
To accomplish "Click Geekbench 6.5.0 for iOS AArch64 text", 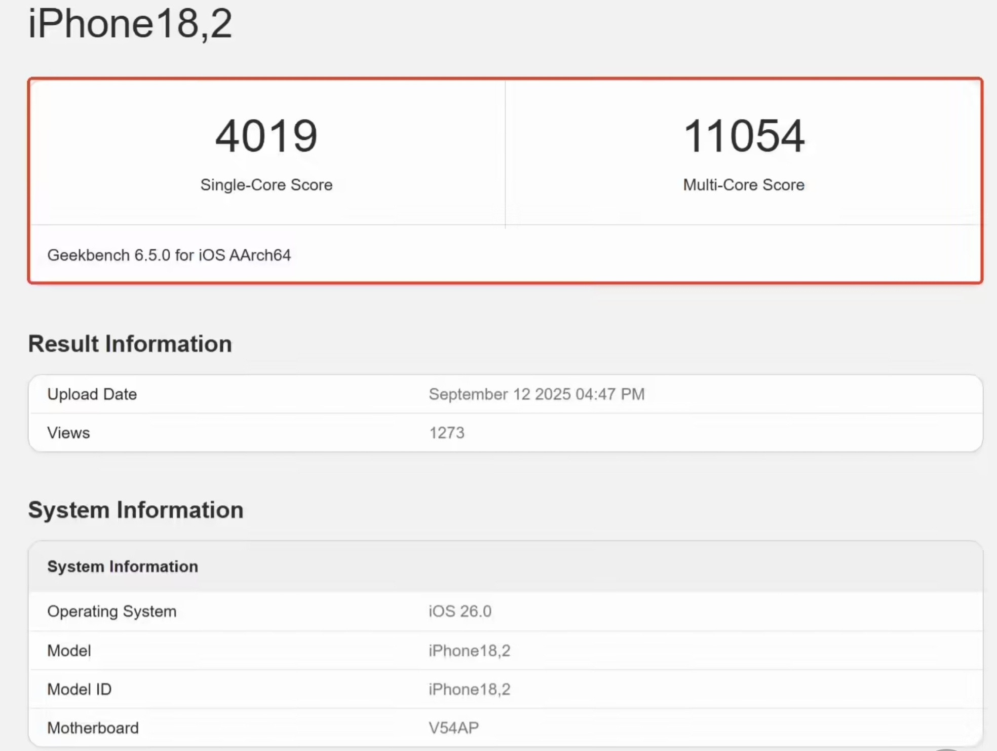I will [x=169, y=255].
